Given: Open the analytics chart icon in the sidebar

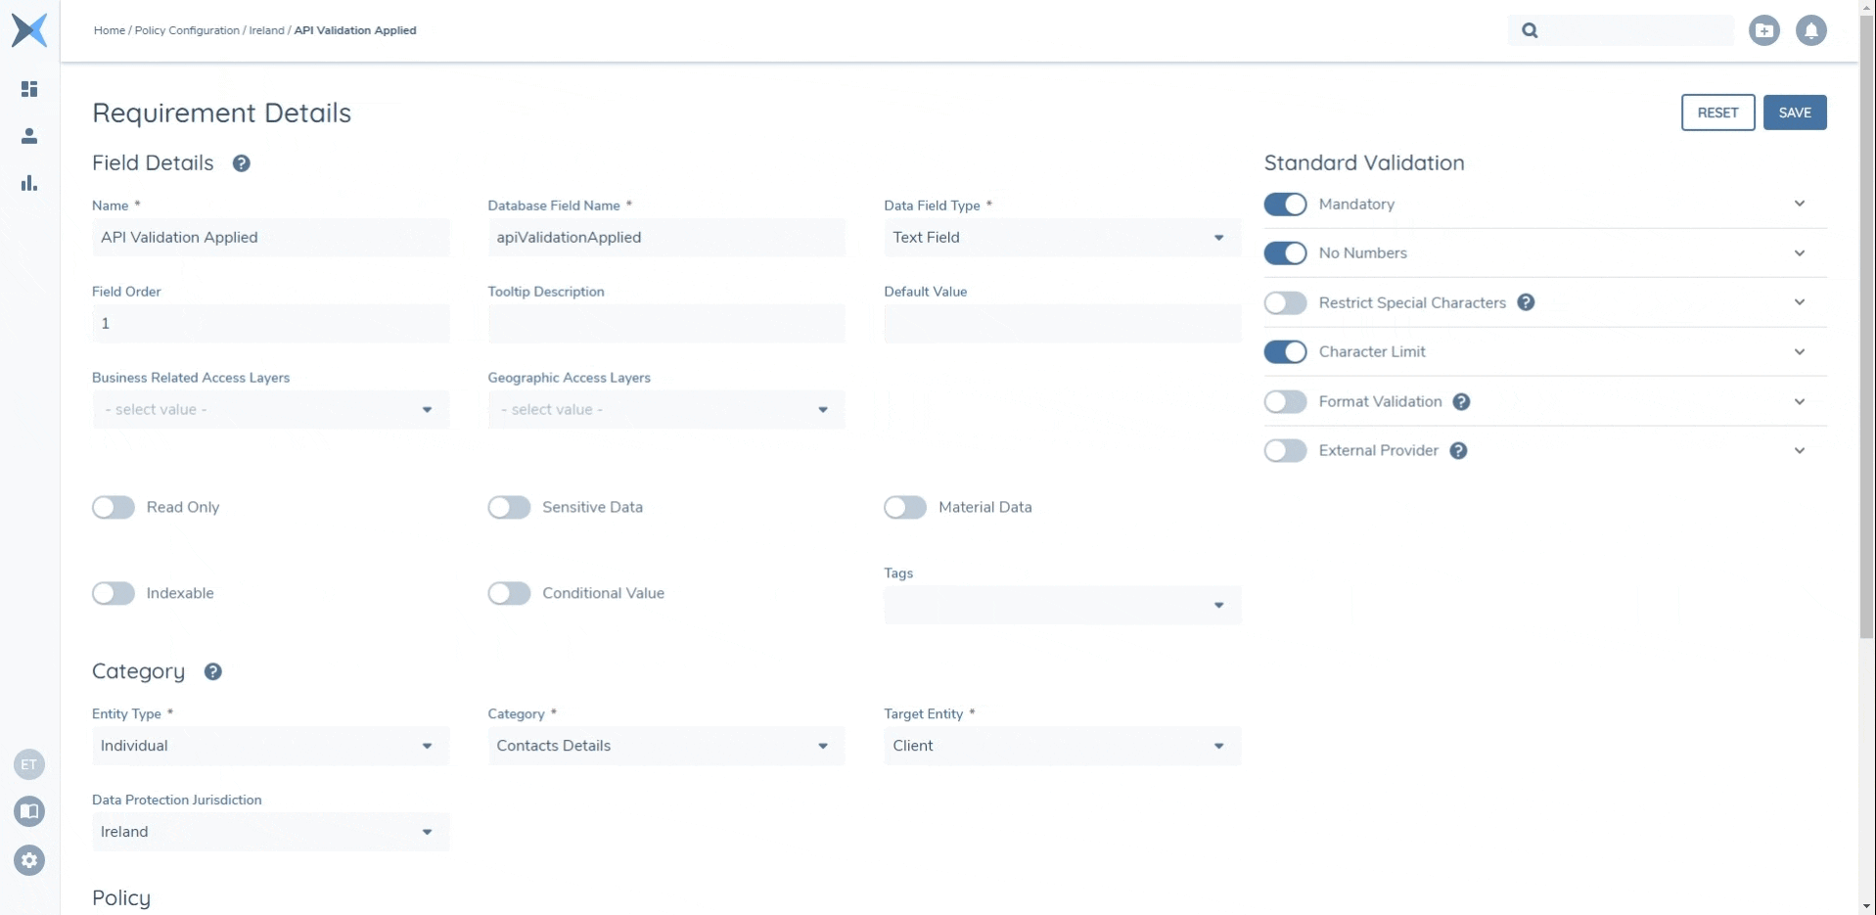Looking at the screenshot, I should (x=29, y=183).
